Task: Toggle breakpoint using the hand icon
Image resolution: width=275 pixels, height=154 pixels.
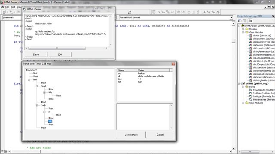Action: point(189,12)
